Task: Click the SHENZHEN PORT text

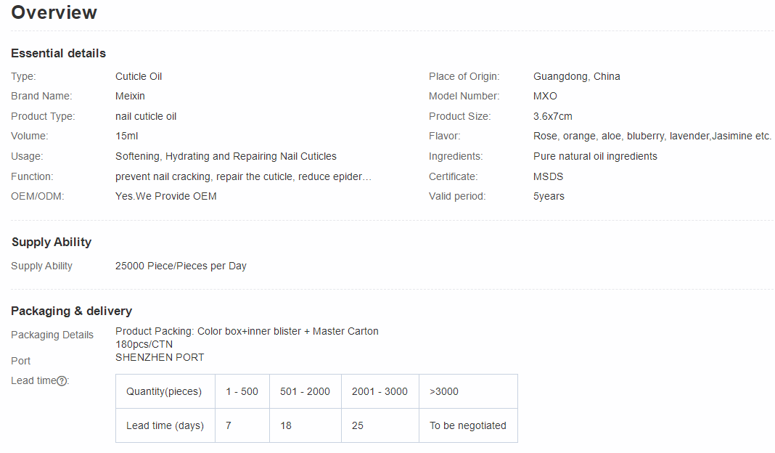Action: pos(160,357)
